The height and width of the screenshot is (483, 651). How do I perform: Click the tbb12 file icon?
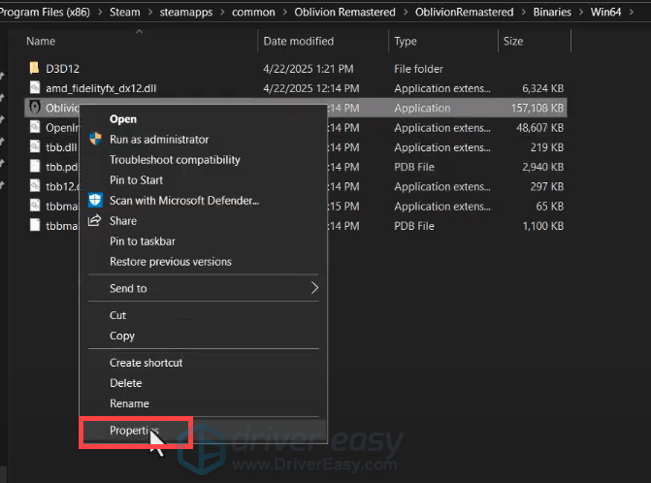coord(34,186)
